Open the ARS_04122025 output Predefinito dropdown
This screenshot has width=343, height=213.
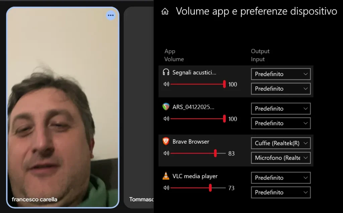[281, 109]
